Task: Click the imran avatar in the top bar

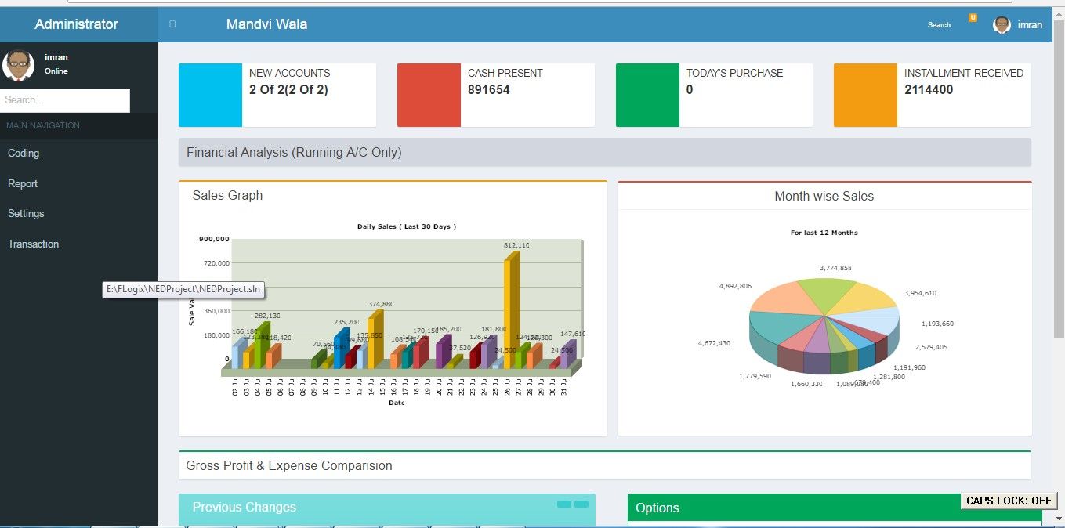Action: point(1002,25)
